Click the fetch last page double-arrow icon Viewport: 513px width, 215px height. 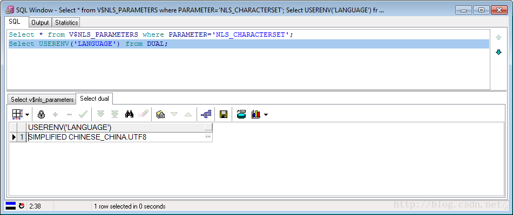[114, 114]
